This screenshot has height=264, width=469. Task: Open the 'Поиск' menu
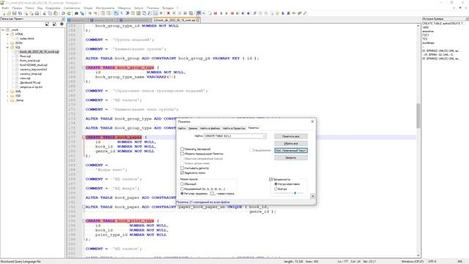29,8
